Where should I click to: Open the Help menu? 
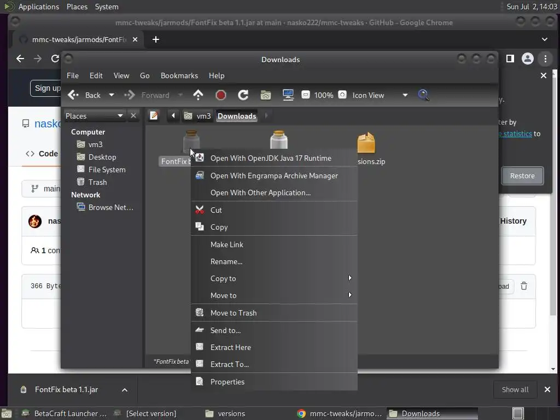(217, 75)
